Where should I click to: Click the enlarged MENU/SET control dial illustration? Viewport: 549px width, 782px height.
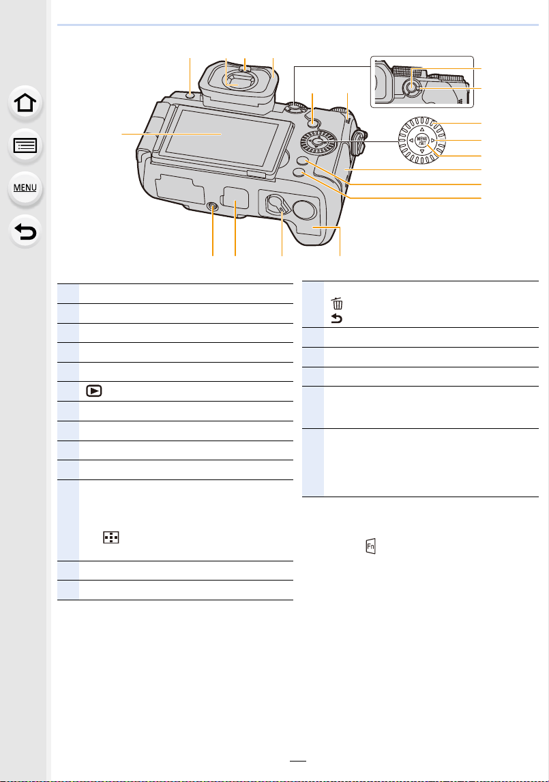(422, 141)
